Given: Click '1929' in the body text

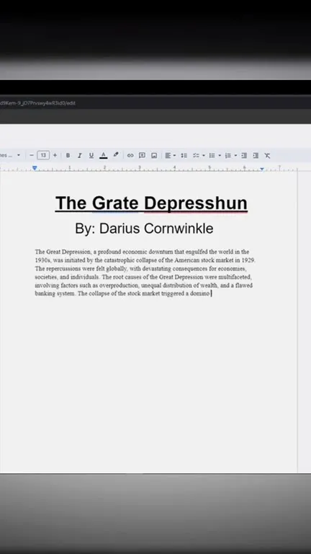Looking at the screenshot, I should pos(248,260).
